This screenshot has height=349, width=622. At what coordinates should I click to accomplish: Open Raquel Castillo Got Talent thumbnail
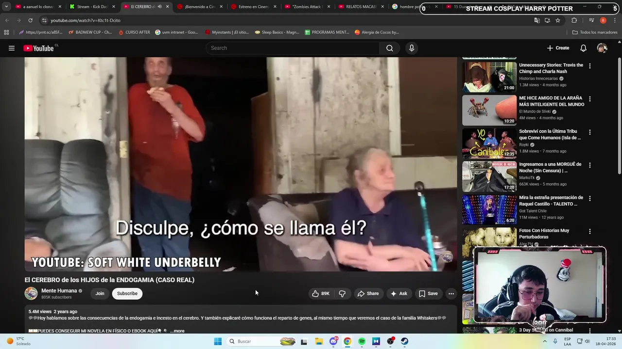(489, 209)
